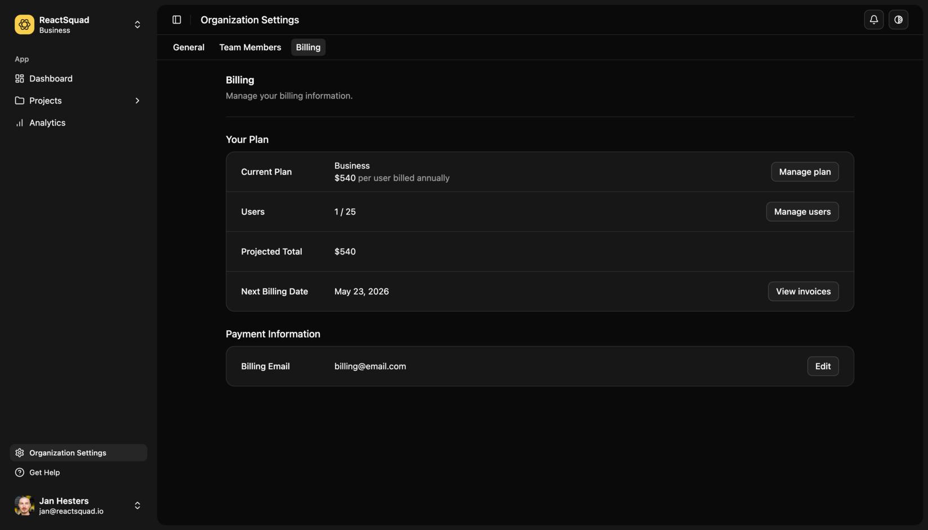Click Jan Hesters profile avatar

pos(24,505)
